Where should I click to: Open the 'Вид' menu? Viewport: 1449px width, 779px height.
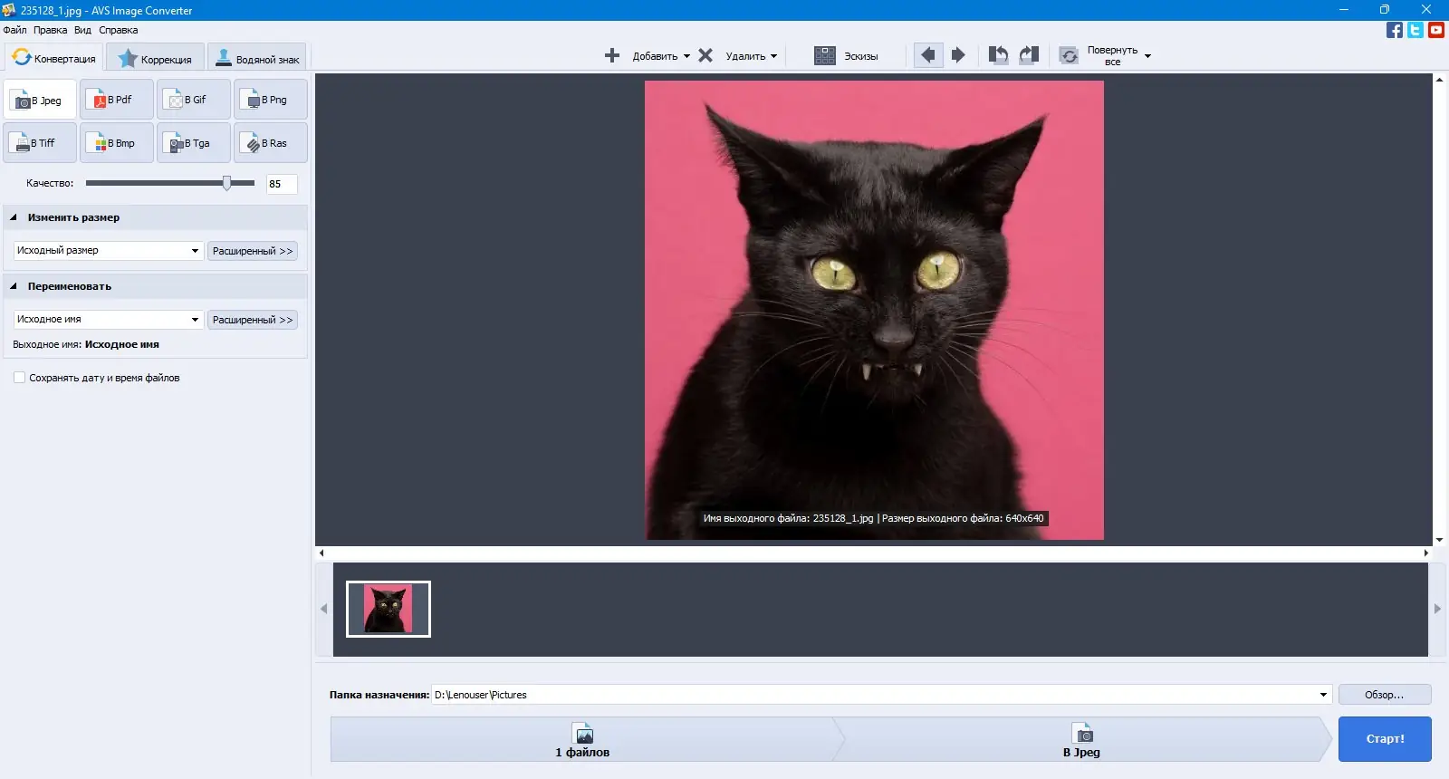pos(82,30)
